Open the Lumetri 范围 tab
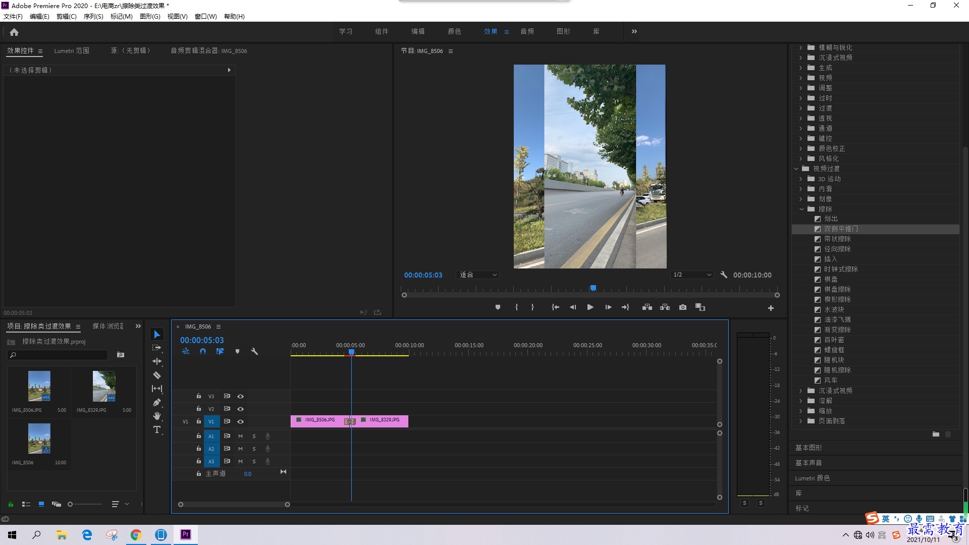The image size is (969, 545). coord(72,51)
